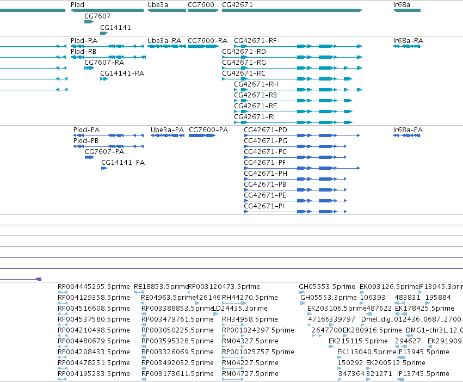Click the CG42671-PG protein label

[266, 141]
